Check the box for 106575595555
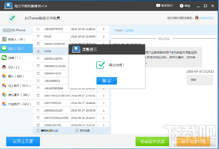 tap(38, 103)
